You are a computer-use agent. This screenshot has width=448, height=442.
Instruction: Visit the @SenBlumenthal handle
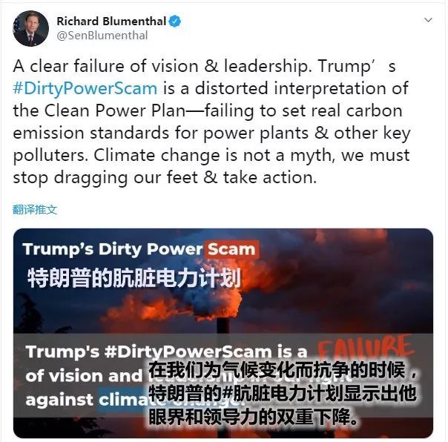pyautogui.click(x=102, y=36)
